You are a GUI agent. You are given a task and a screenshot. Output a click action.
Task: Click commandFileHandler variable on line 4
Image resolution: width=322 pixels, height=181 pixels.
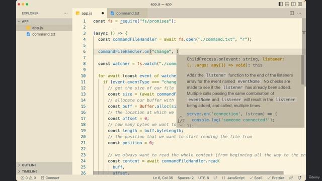click(x=134, y=39)
